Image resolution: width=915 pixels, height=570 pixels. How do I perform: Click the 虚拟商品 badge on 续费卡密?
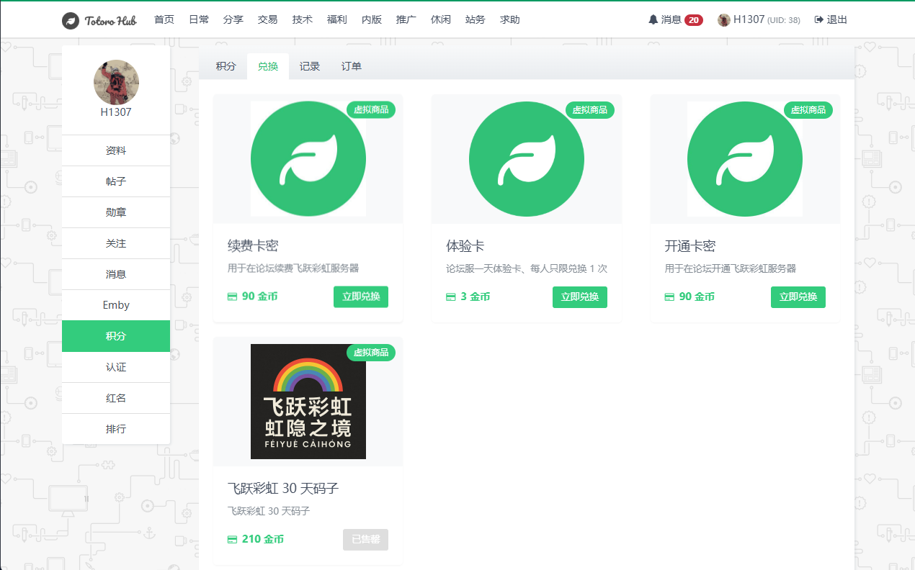tap(371, 109)
